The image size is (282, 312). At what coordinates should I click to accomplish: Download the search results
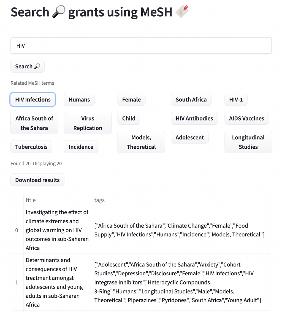(37, 180)
